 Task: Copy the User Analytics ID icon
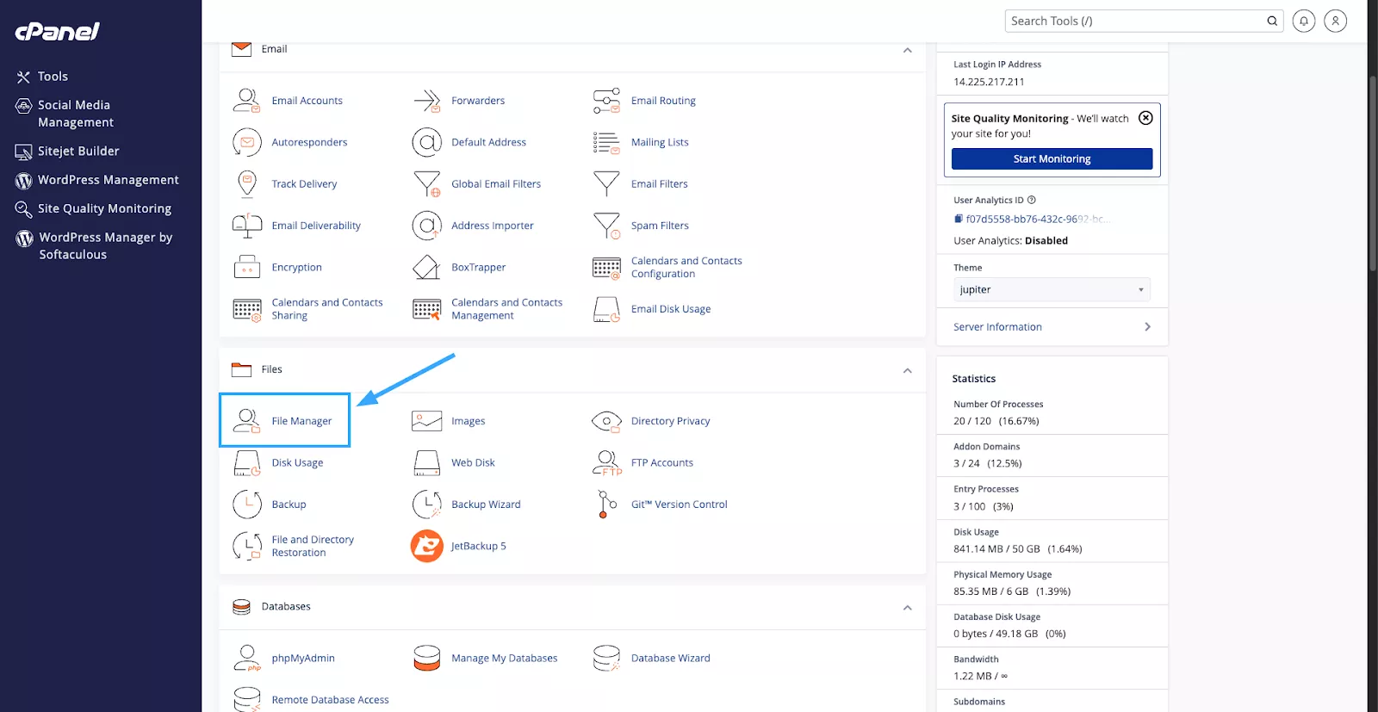(x=959, y=219)
